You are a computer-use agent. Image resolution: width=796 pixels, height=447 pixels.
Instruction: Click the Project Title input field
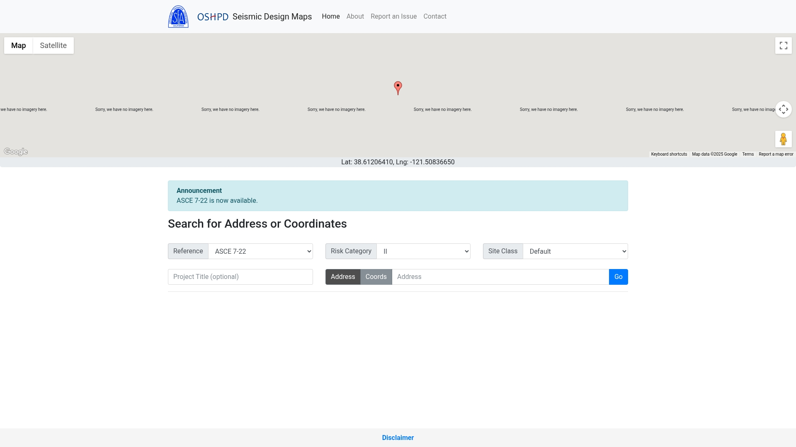[x=240, y=277]
